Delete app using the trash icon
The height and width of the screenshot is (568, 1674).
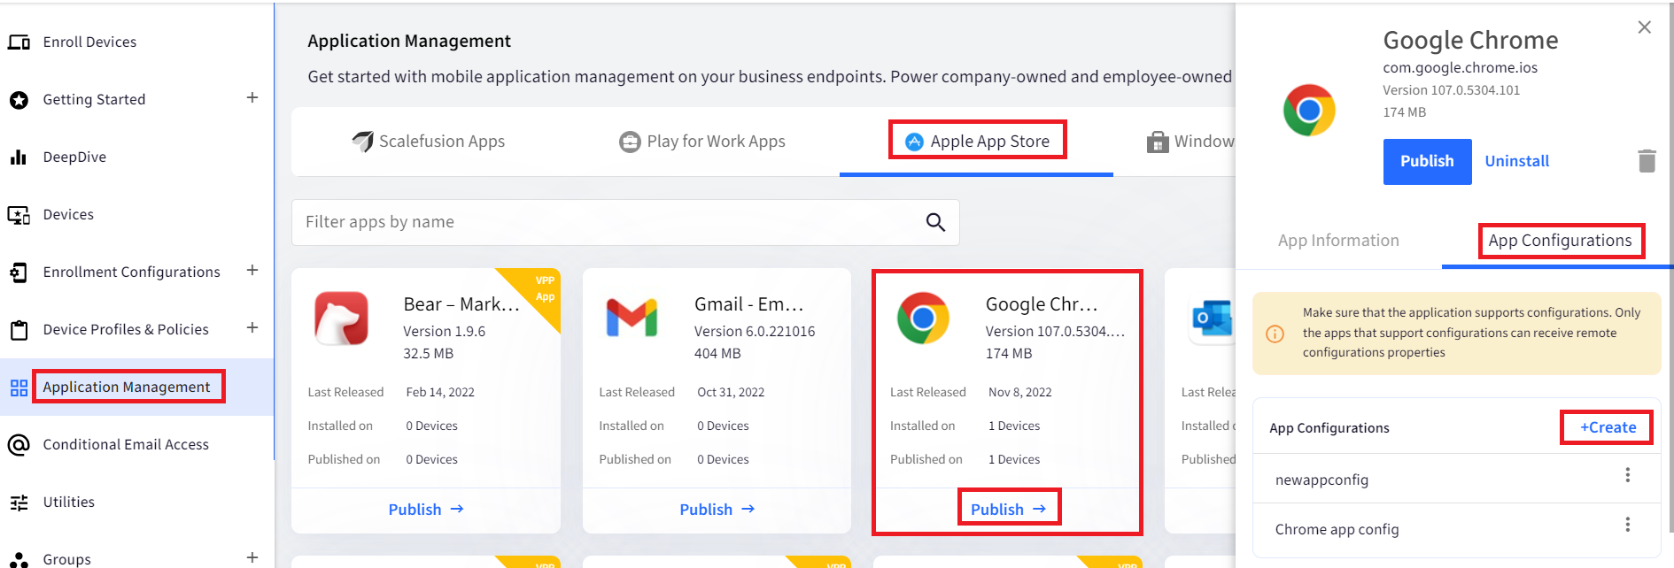pos(1647,161)
